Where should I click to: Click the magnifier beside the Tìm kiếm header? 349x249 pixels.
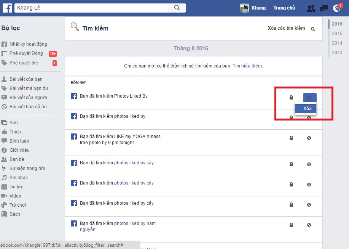coord(75,26)
